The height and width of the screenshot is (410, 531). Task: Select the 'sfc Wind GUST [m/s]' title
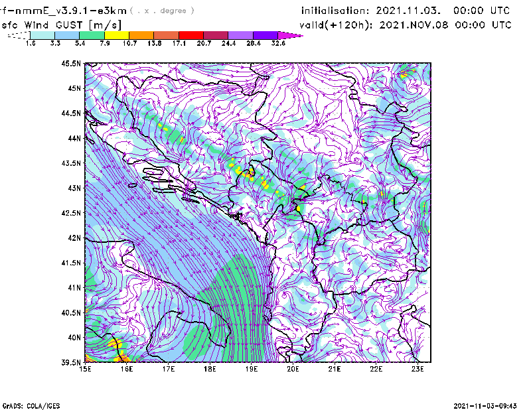(x=61, y=25)
